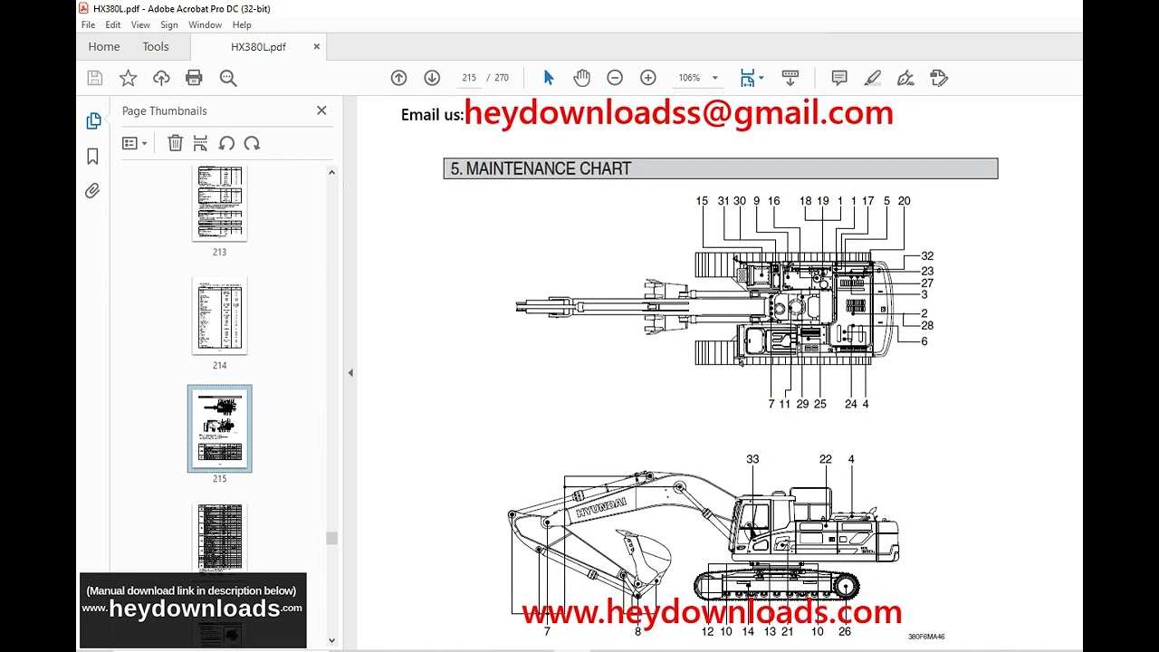The image size is (1159, 652).
Task: Add a comment with the speech bubble icon
Action: pos(839,78)
